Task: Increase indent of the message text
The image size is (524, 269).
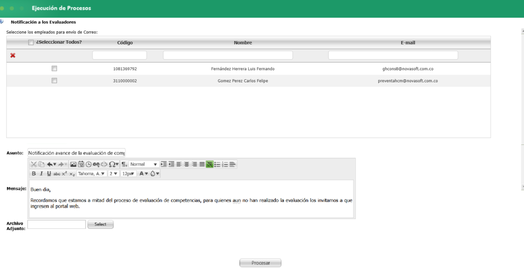Action: pos(164,164)
